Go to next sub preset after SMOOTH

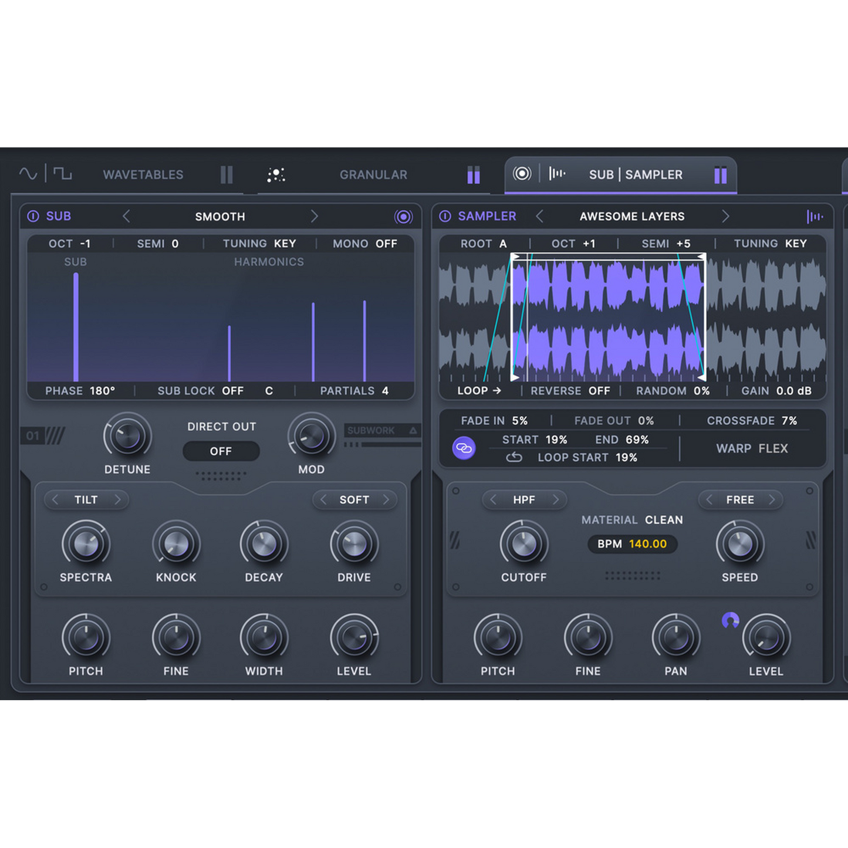click(x=314, y=217)
